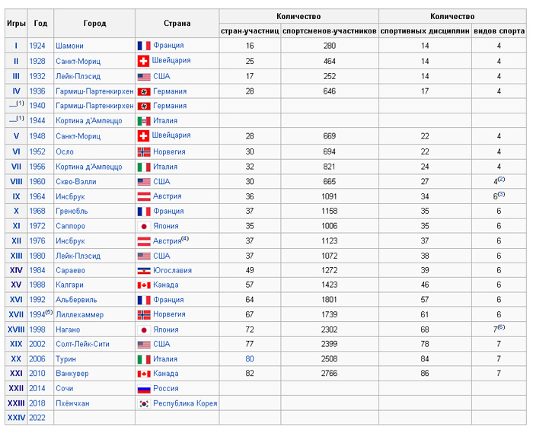Screen dimensions: 533x433
Task: Click the Лиллехаммер city link
Action: pyautogui.click(x=79, y=315)
